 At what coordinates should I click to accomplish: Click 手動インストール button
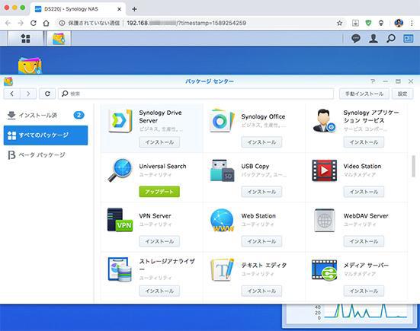364,94
